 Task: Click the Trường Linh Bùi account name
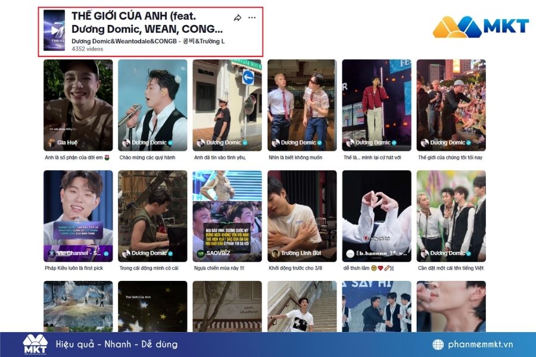301,253
